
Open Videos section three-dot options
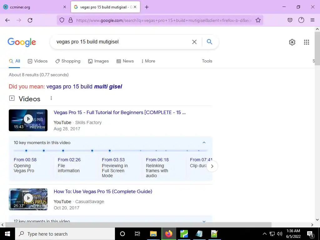(51, 98)
